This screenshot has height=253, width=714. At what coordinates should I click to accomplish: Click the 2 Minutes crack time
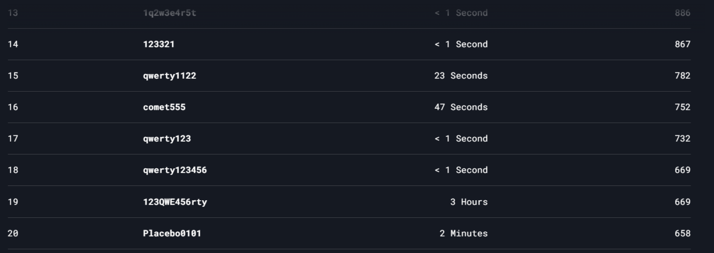point(463,233)
